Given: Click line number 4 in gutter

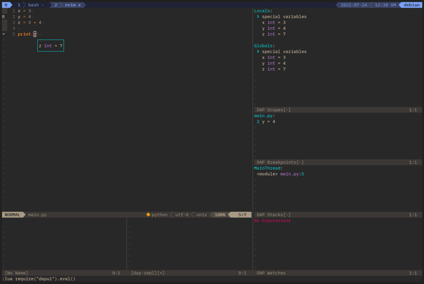Looking at the screenshot, I should point(14,28).
